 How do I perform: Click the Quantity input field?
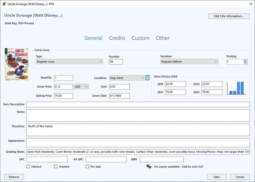click(63, 78)
